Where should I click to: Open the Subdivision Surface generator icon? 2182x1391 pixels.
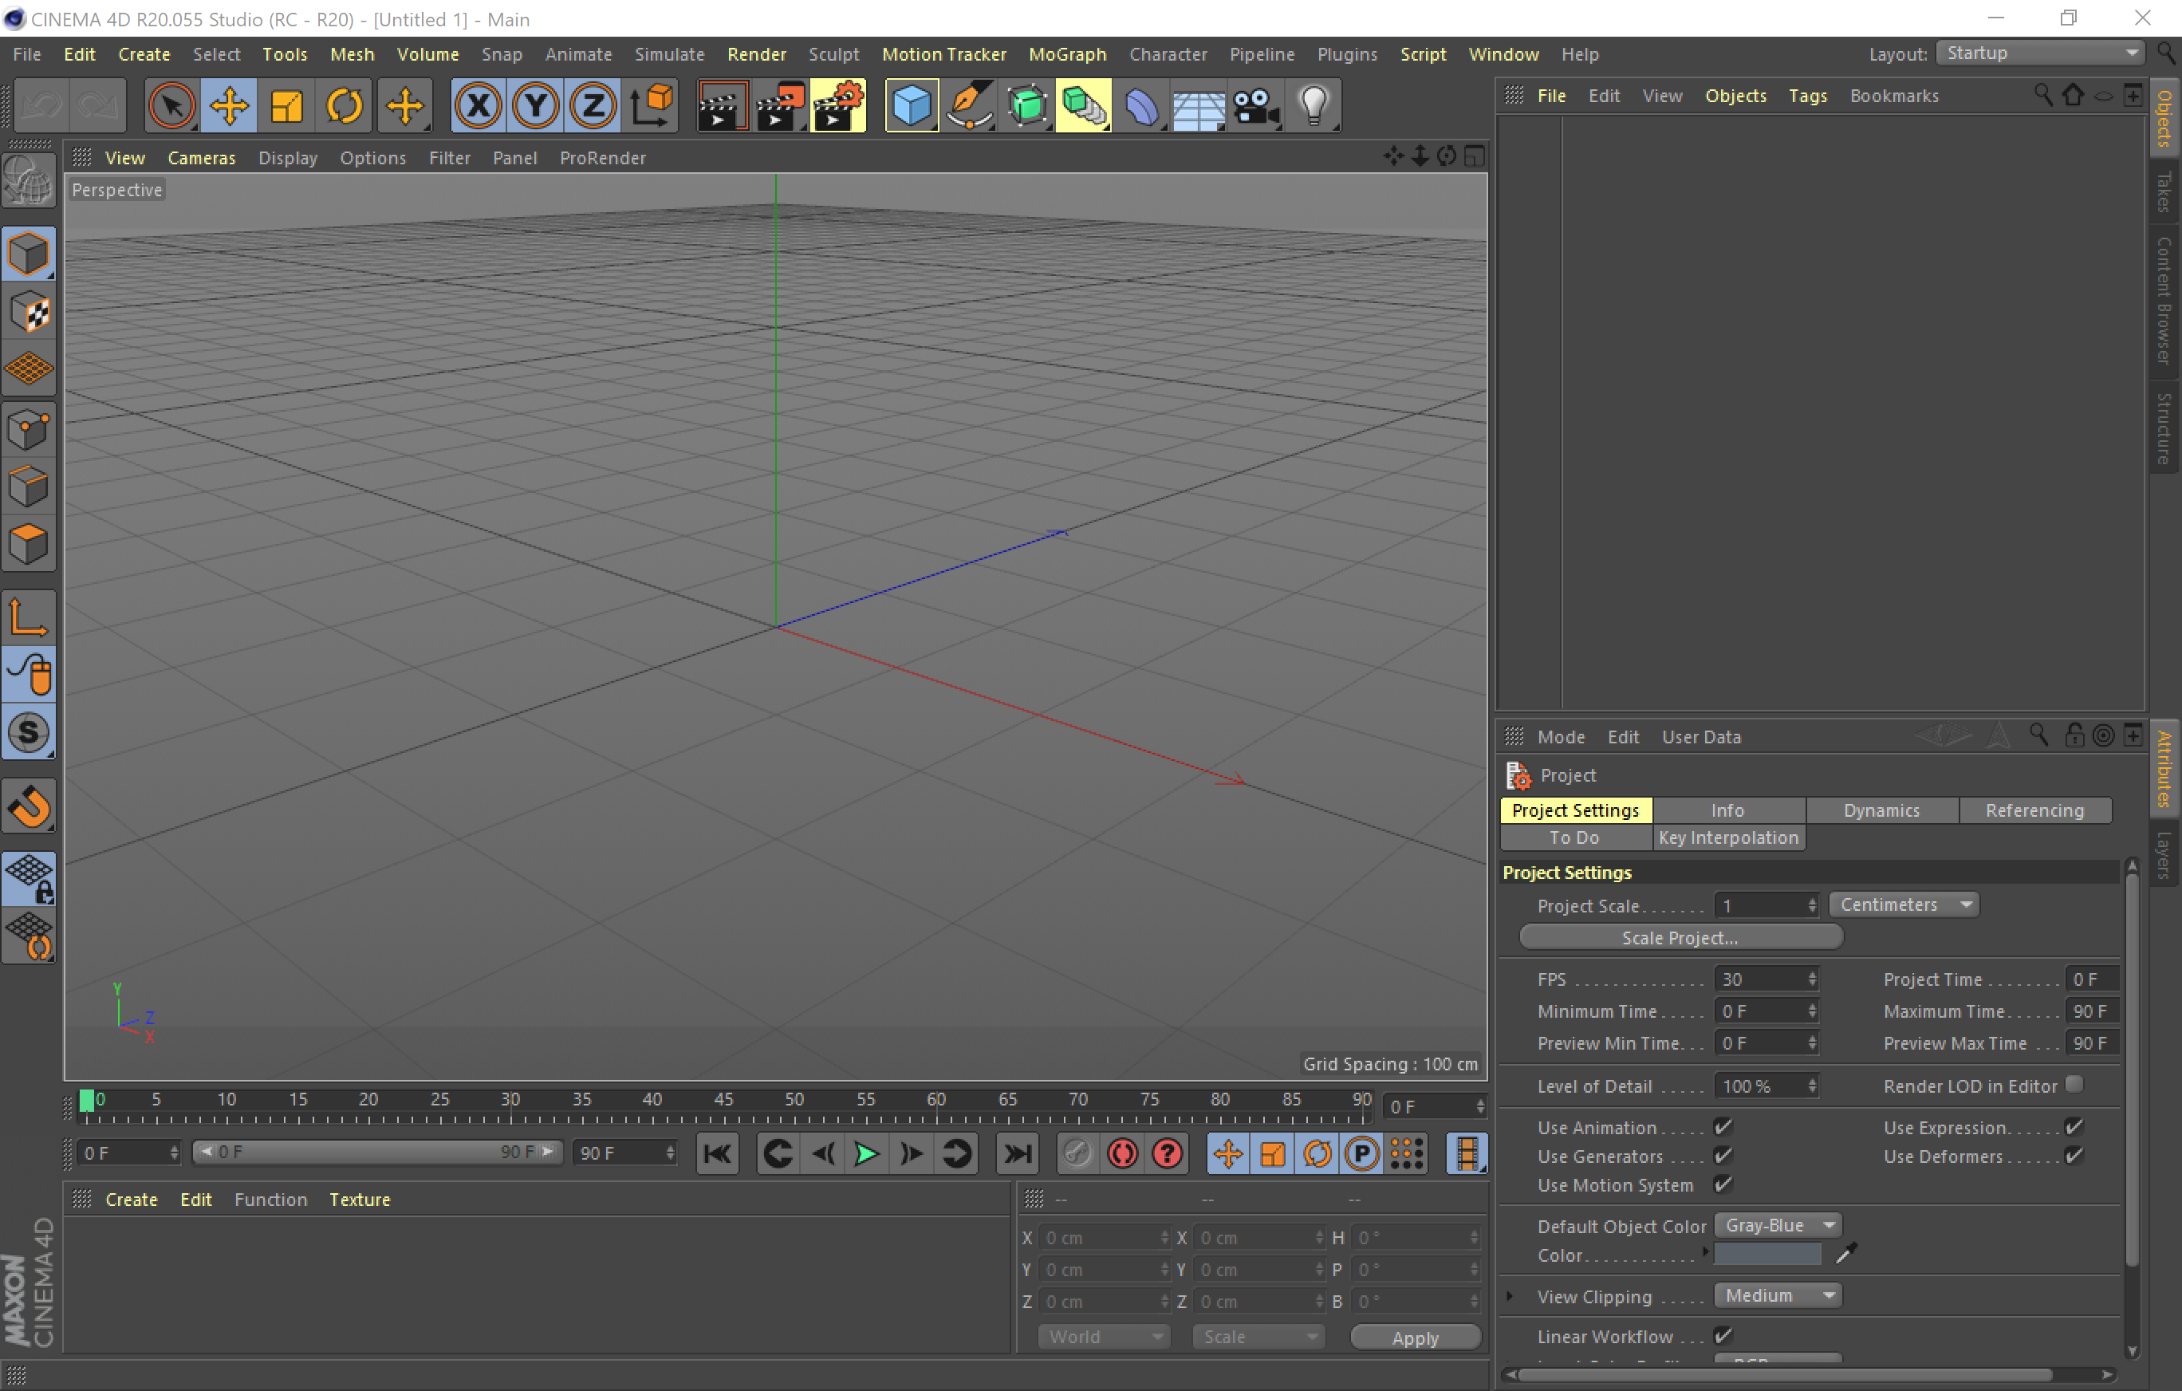click(x=1027, y=106)
